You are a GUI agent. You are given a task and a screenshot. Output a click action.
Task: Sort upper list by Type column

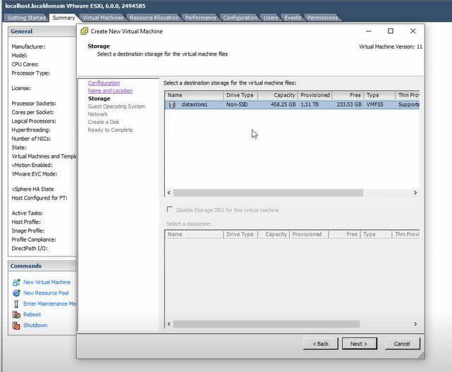pyautogui.click(x=379, y=95)
